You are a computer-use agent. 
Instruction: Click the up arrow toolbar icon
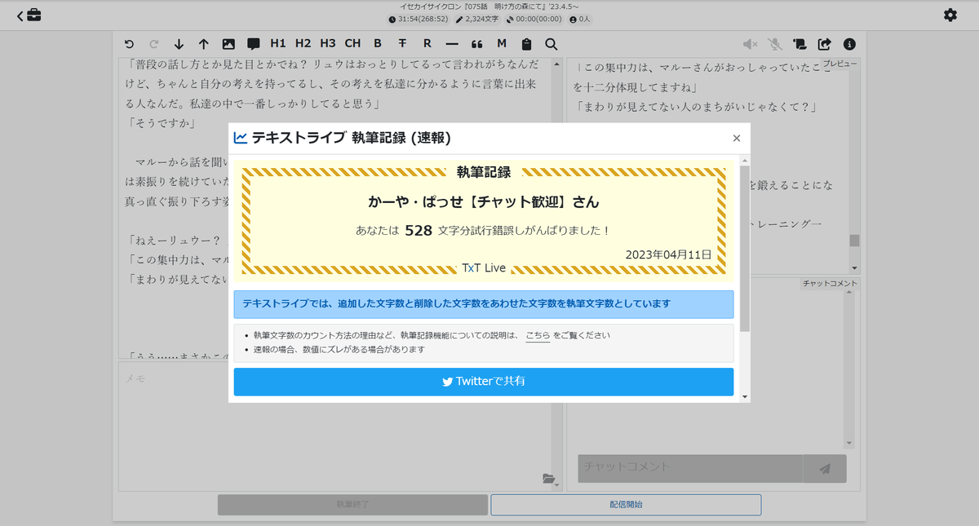tap(204, 44)
